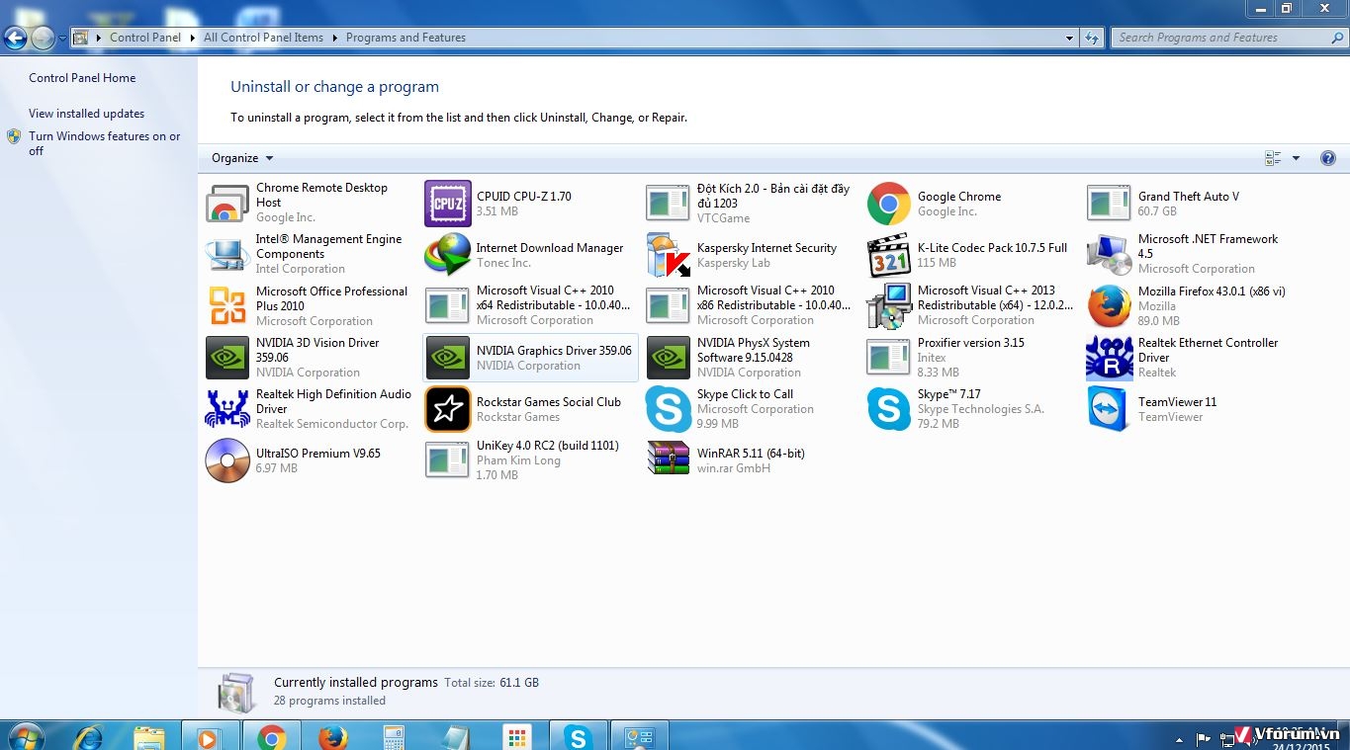Select the UniKey 4.0 RC2 (build 1101) entry
Image resolution: width=1350 pixels, height=750 pixels.
tap(532, 460)
